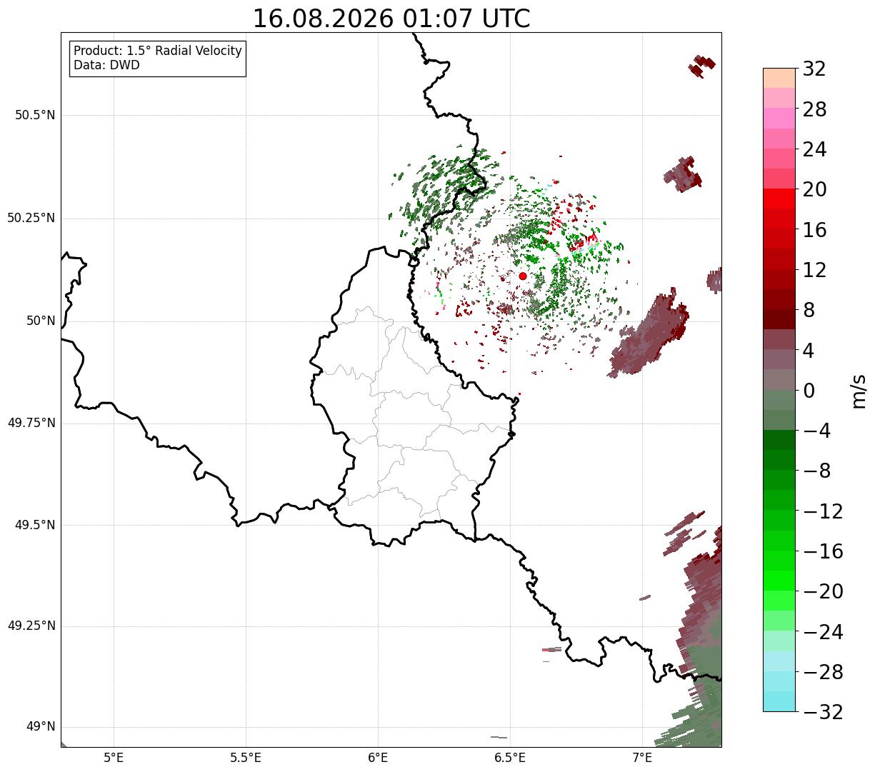Viewport: 875px width, 772px height.
Task: Pick the cyan color at the colorbar bottom
Action: pos(779,701)
